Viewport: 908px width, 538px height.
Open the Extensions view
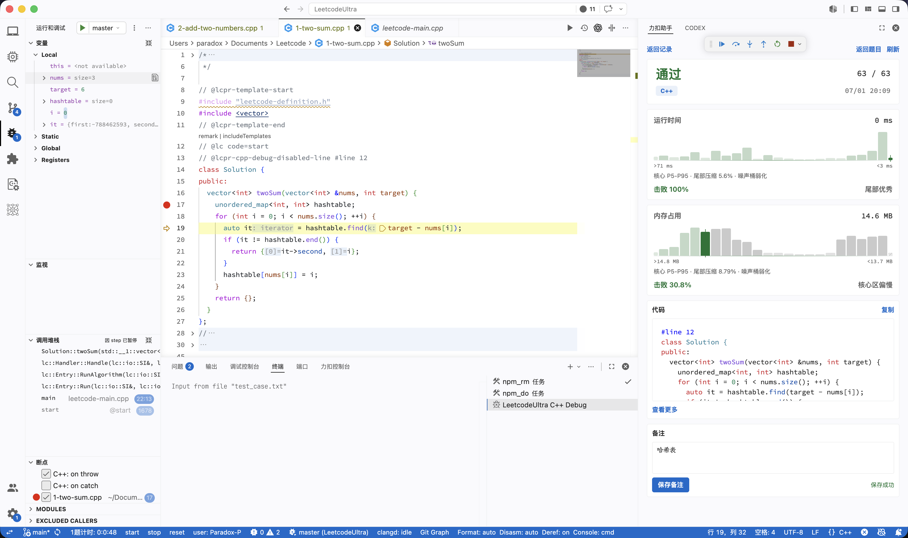(13, 159)
